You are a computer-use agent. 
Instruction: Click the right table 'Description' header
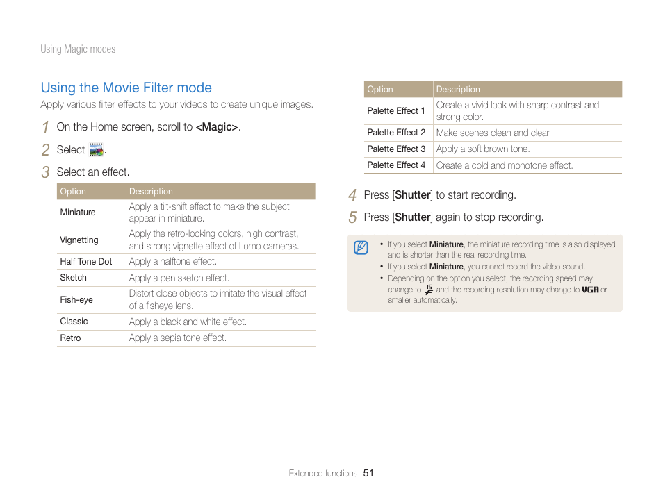tap(527, 89)
